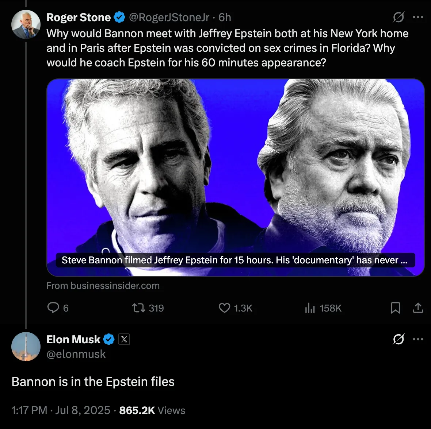The width and height of the screenshot is (431, 429).
Task: Like Roger Stone's post
Action: (x=224, y=308)
